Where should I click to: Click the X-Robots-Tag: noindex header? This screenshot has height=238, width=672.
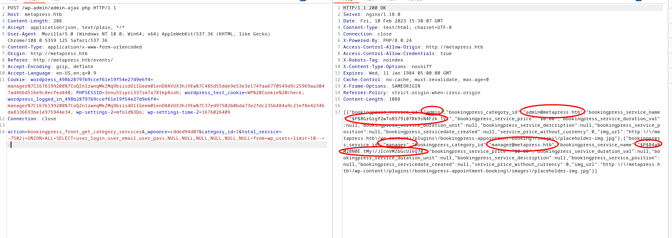(373, 60)
